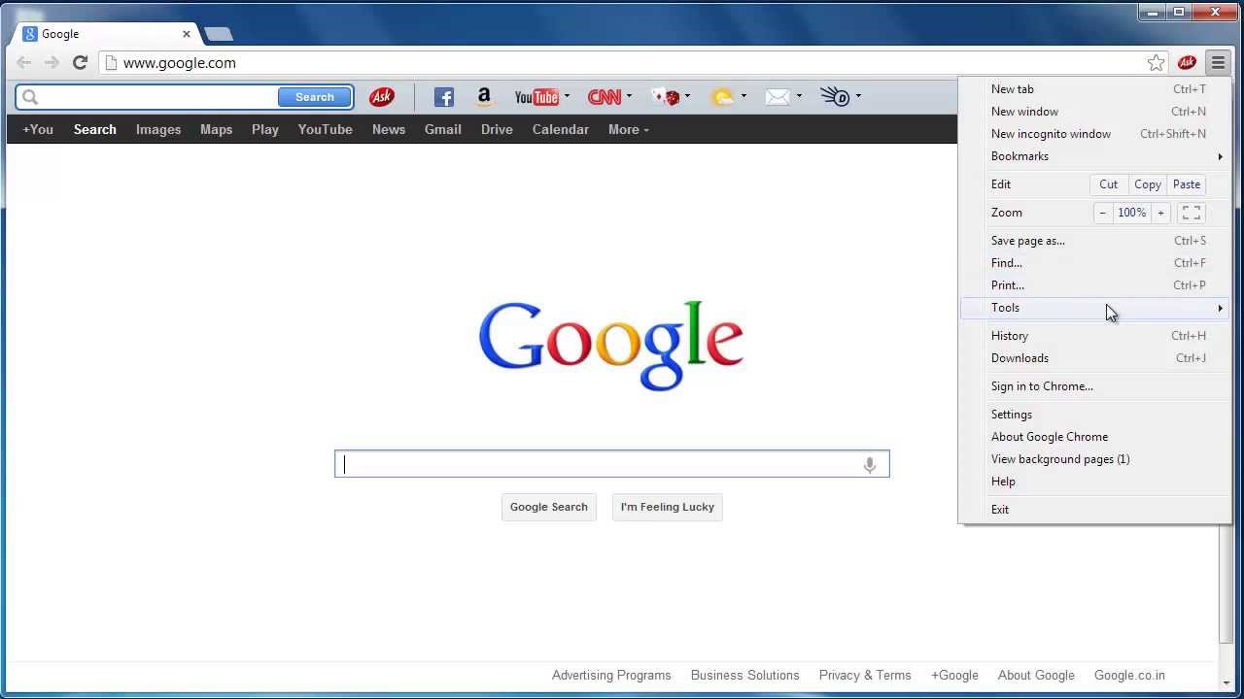1244x699 pixels.
Task: Click the red Ask toolbar icon
Action: pos(381,96)
